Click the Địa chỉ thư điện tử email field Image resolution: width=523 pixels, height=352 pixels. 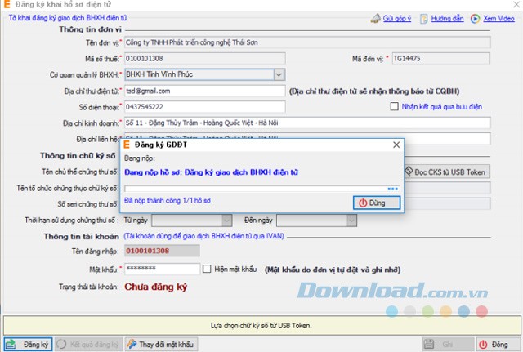pos(203,91)
